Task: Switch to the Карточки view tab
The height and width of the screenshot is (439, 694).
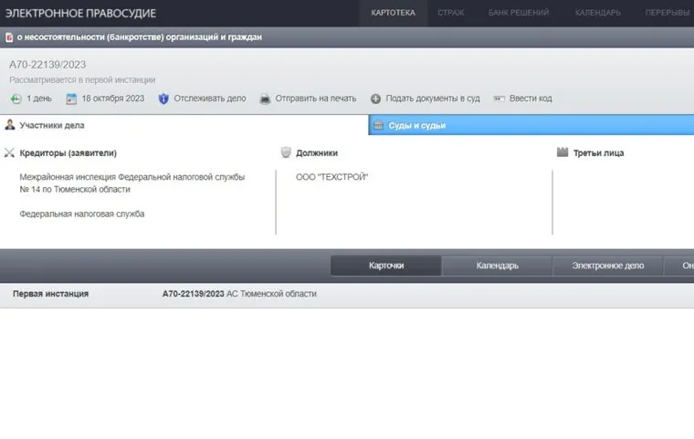Action: click(385, 266)
